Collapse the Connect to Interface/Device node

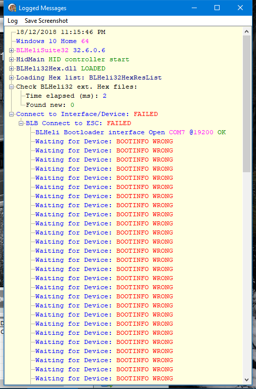(12, 114)
